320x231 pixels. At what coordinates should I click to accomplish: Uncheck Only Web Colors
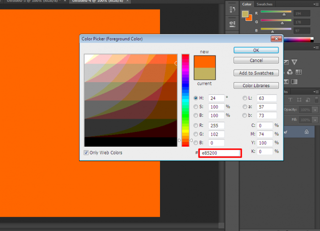pyautogui.click(x=86, y=153)
